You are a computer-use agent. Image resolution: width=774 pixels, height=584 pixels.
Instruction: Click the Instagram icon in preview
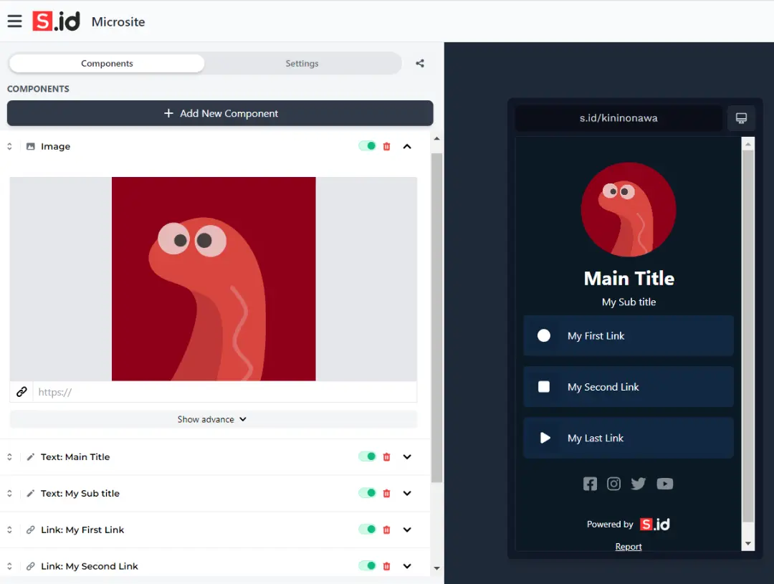click(x=614, y=484)
